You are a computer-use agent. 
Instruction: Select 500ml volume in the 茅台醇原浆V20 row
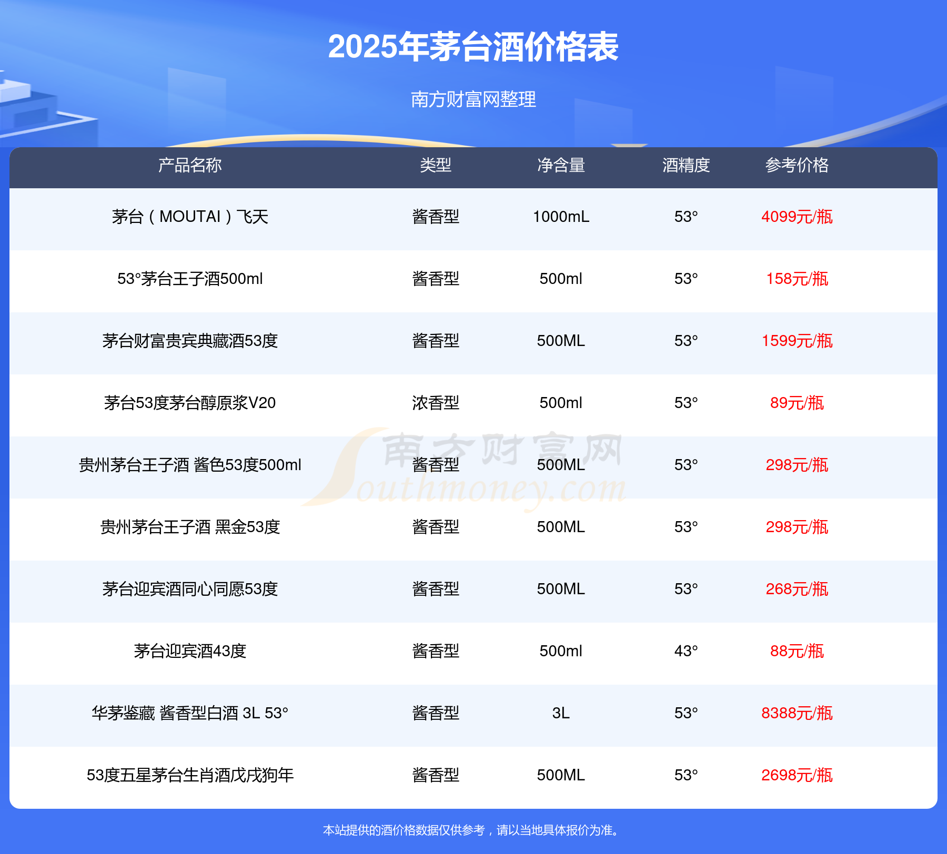point(561,403)
